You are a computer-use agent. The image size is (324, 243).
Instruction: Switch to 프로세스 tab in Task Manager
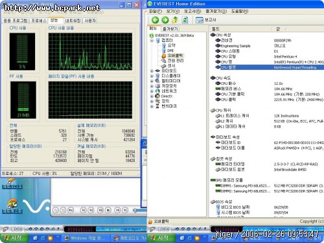(x=39, y=21)
